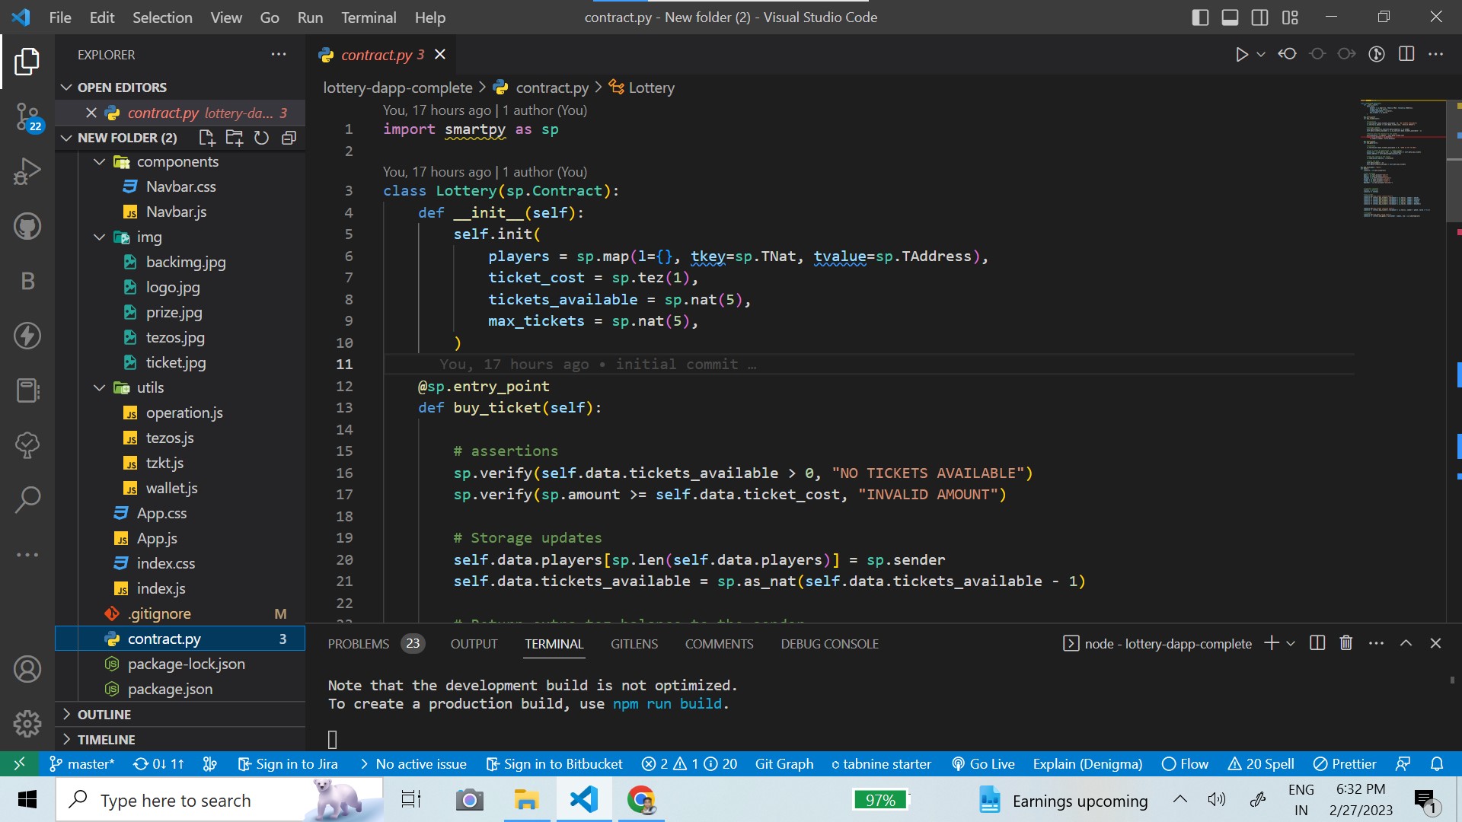Image resolution: width=1462 pixels, height=822 pixels.
Task: Open the Run and Debug view
Action: point(27,171)
